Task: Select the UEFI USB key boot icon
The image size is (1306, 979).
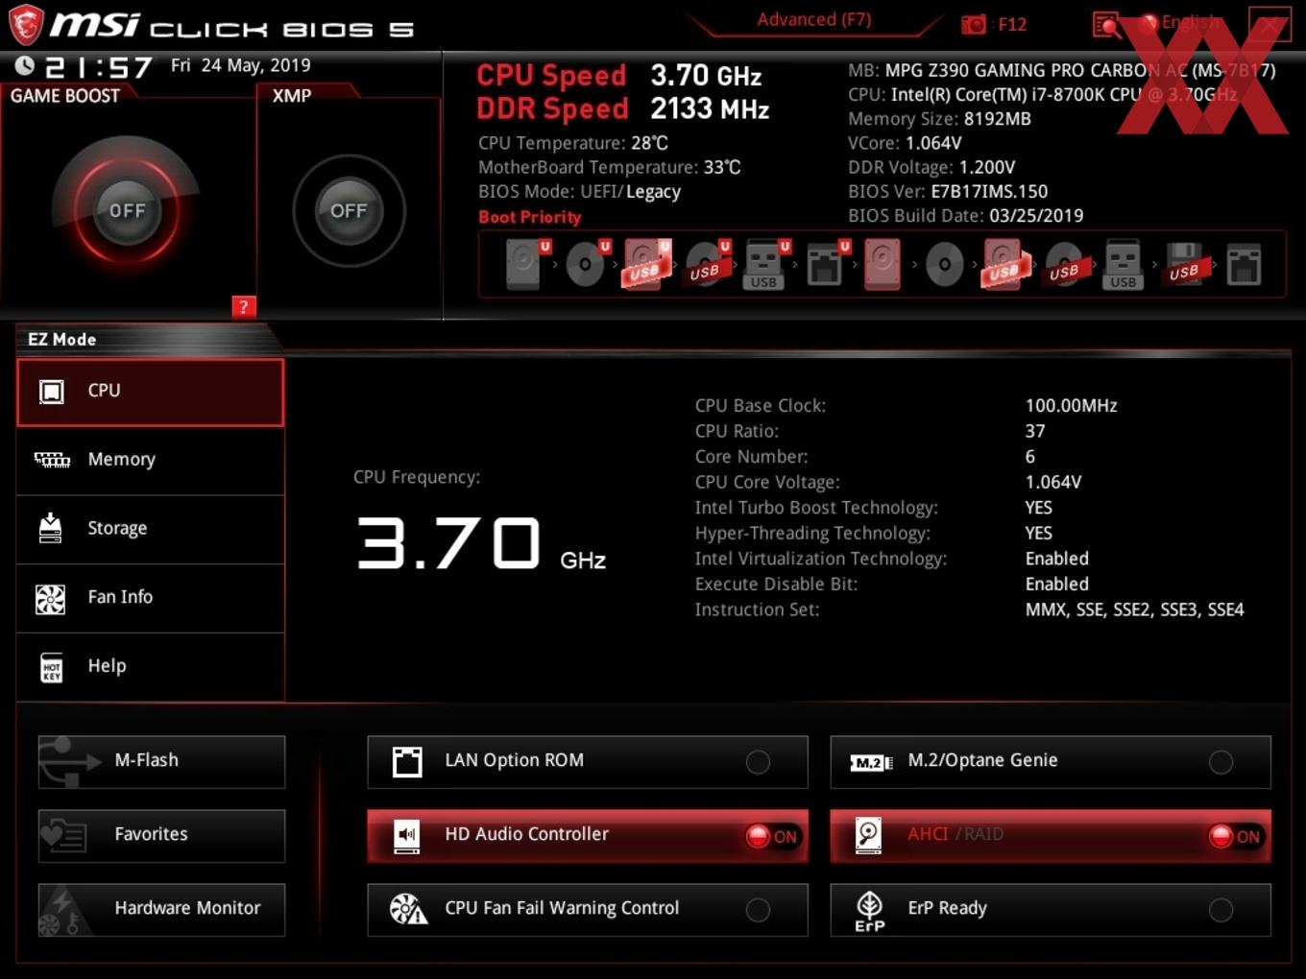Action: (764, 264)
